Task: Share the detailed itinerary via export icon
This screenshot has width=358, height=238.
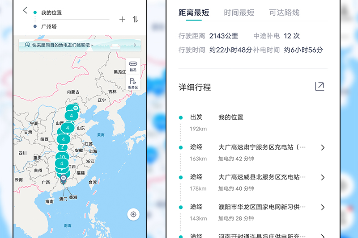Action: tap(319, 87)
